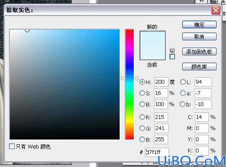Select the Lab b radio button

(182, 104)
